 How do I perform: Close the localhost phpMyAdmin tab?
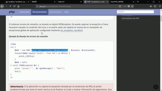[x=29, y=2]
